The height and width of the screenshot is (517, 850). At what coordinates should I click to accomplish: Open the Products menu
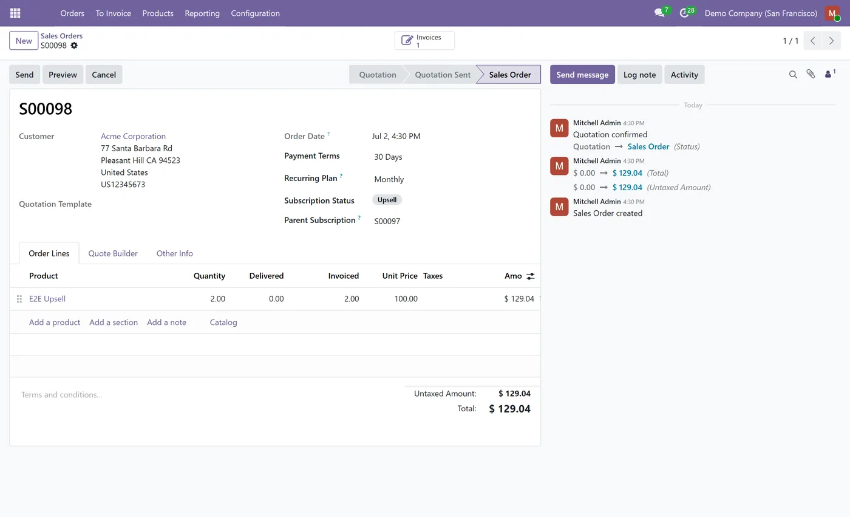pos(158,13)
